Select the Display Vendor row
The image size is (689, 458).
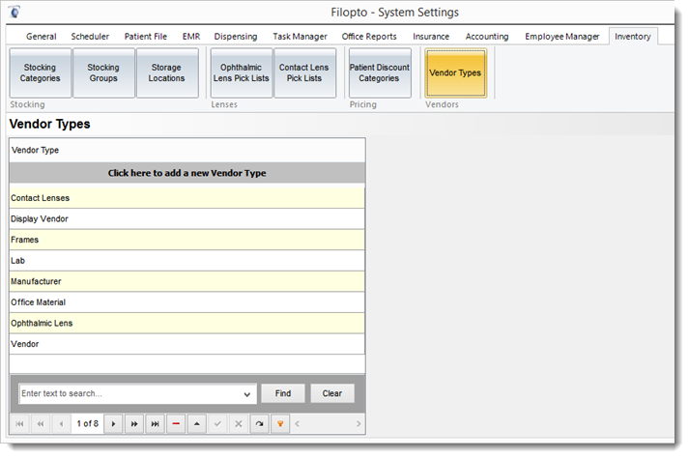pyautogui.click(x=187, y=219)
